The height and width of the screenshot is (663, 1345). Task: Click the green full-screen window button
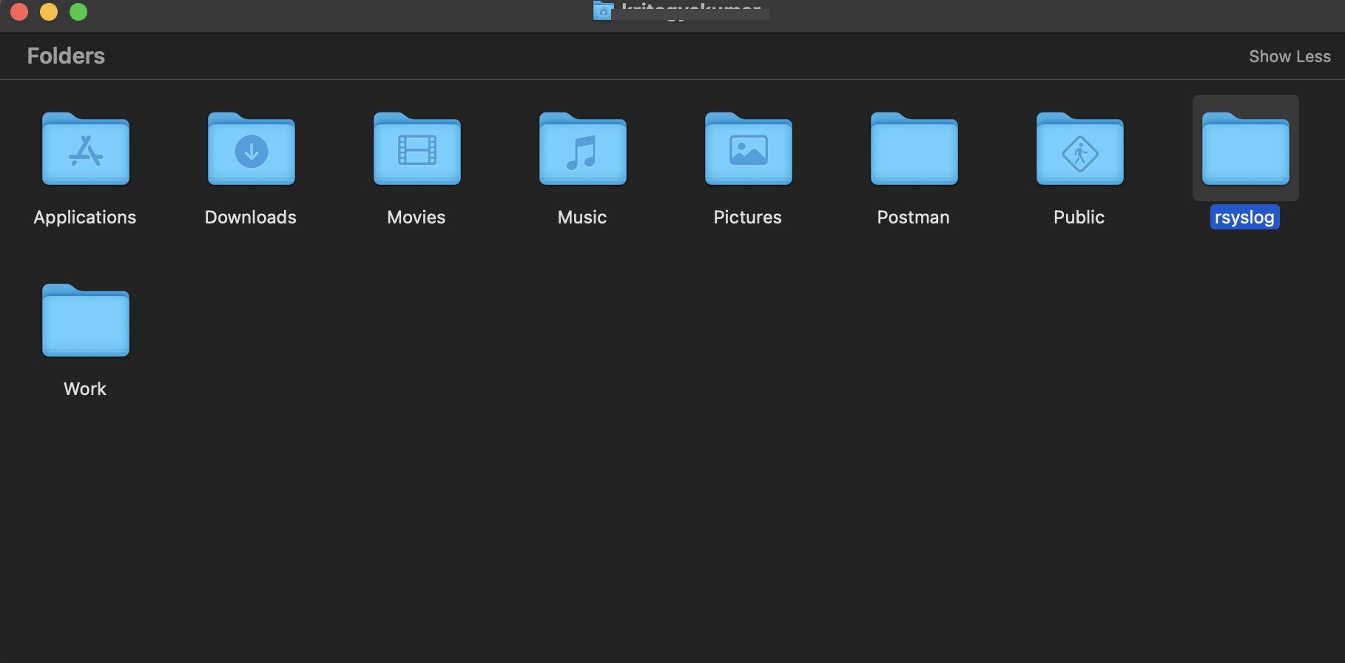[78, 12]
